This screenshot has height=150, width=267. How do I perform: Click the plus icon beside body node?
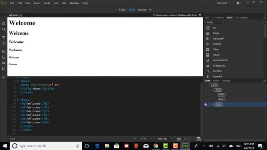(206, 105)
